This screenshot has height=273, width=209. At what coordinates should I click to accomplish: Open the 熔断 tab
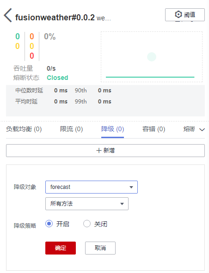coord(189,129)
